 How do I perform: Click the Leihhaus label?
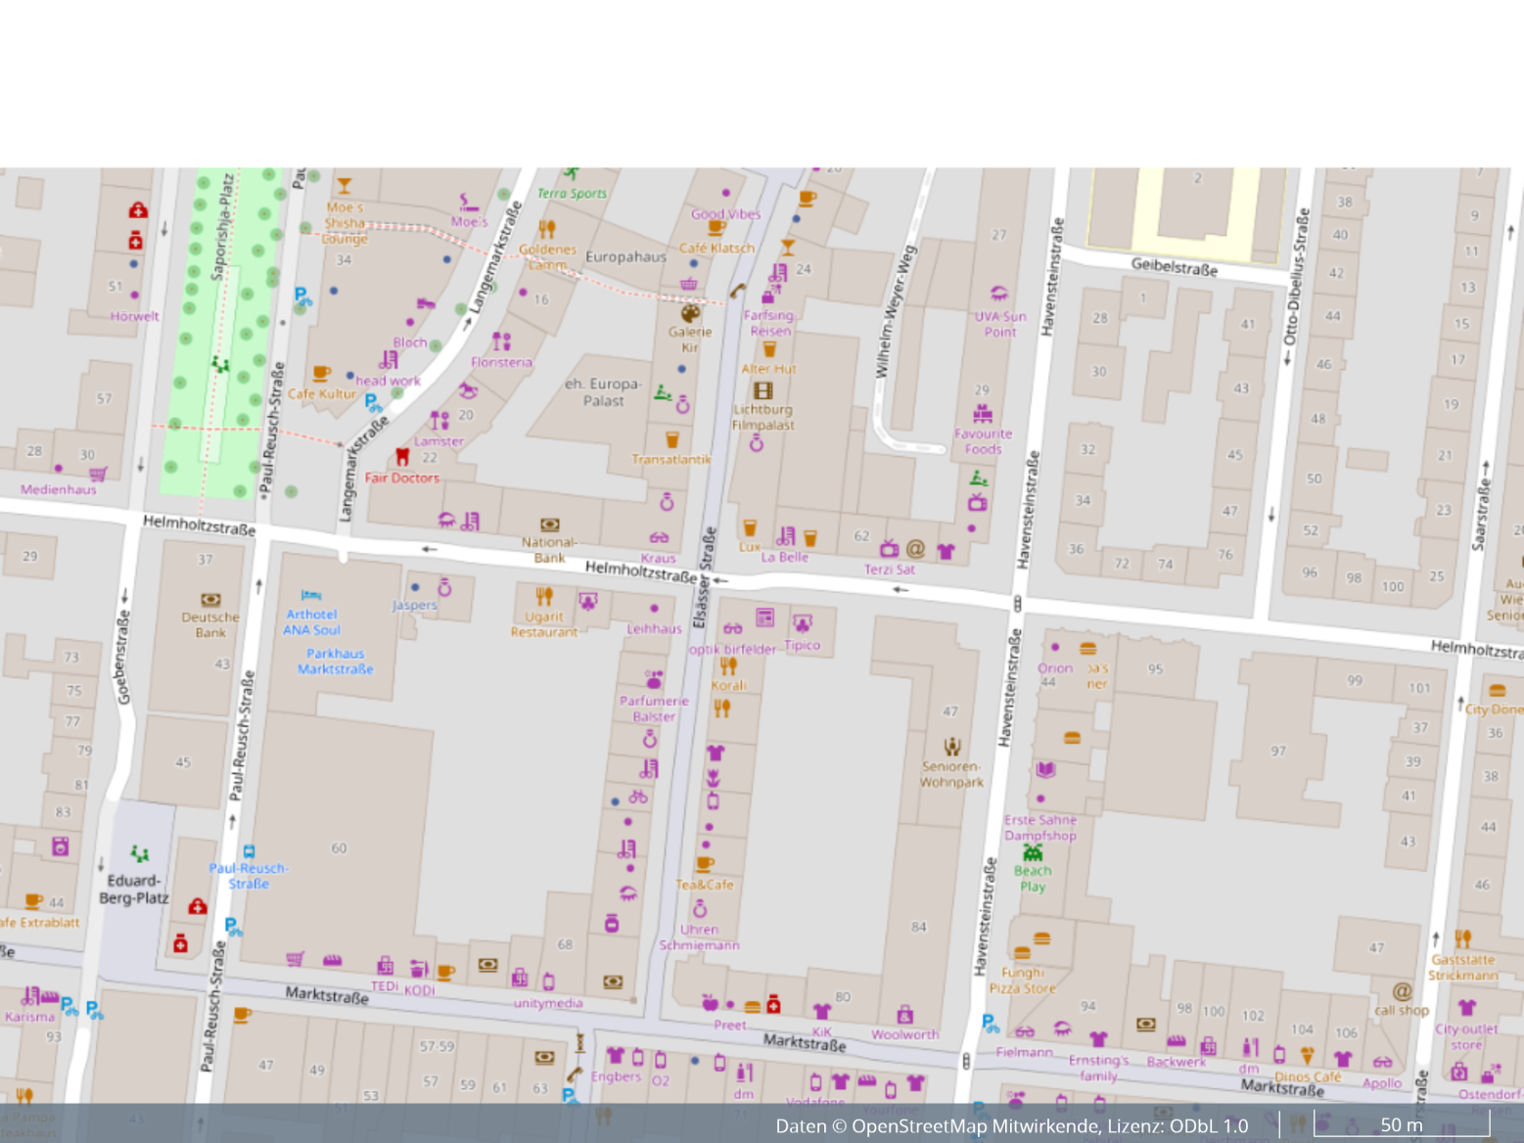pyautogui.click(x=654, y=628)
